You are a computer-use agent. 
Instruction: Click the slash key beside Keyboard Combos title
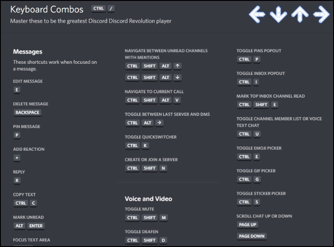click(x=111, y=8)
